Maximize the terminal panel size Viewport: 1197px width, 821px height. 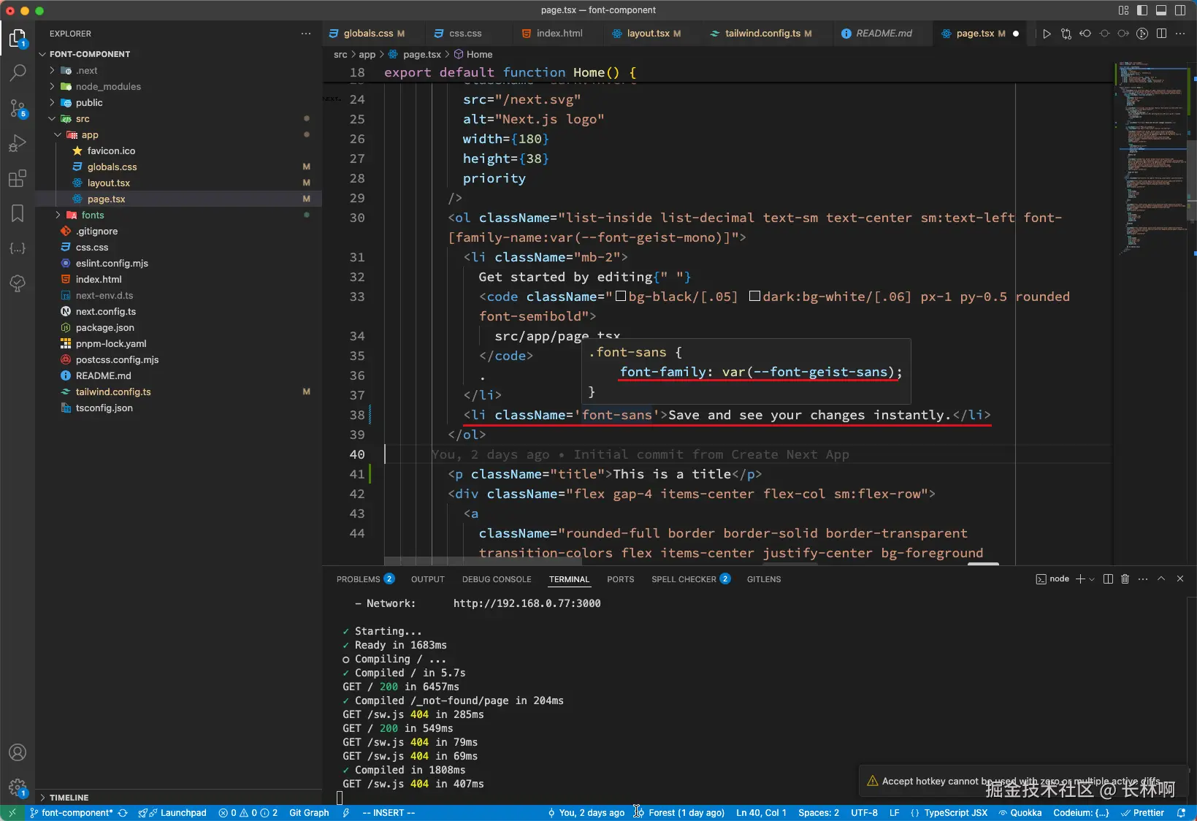point(1161,579)
